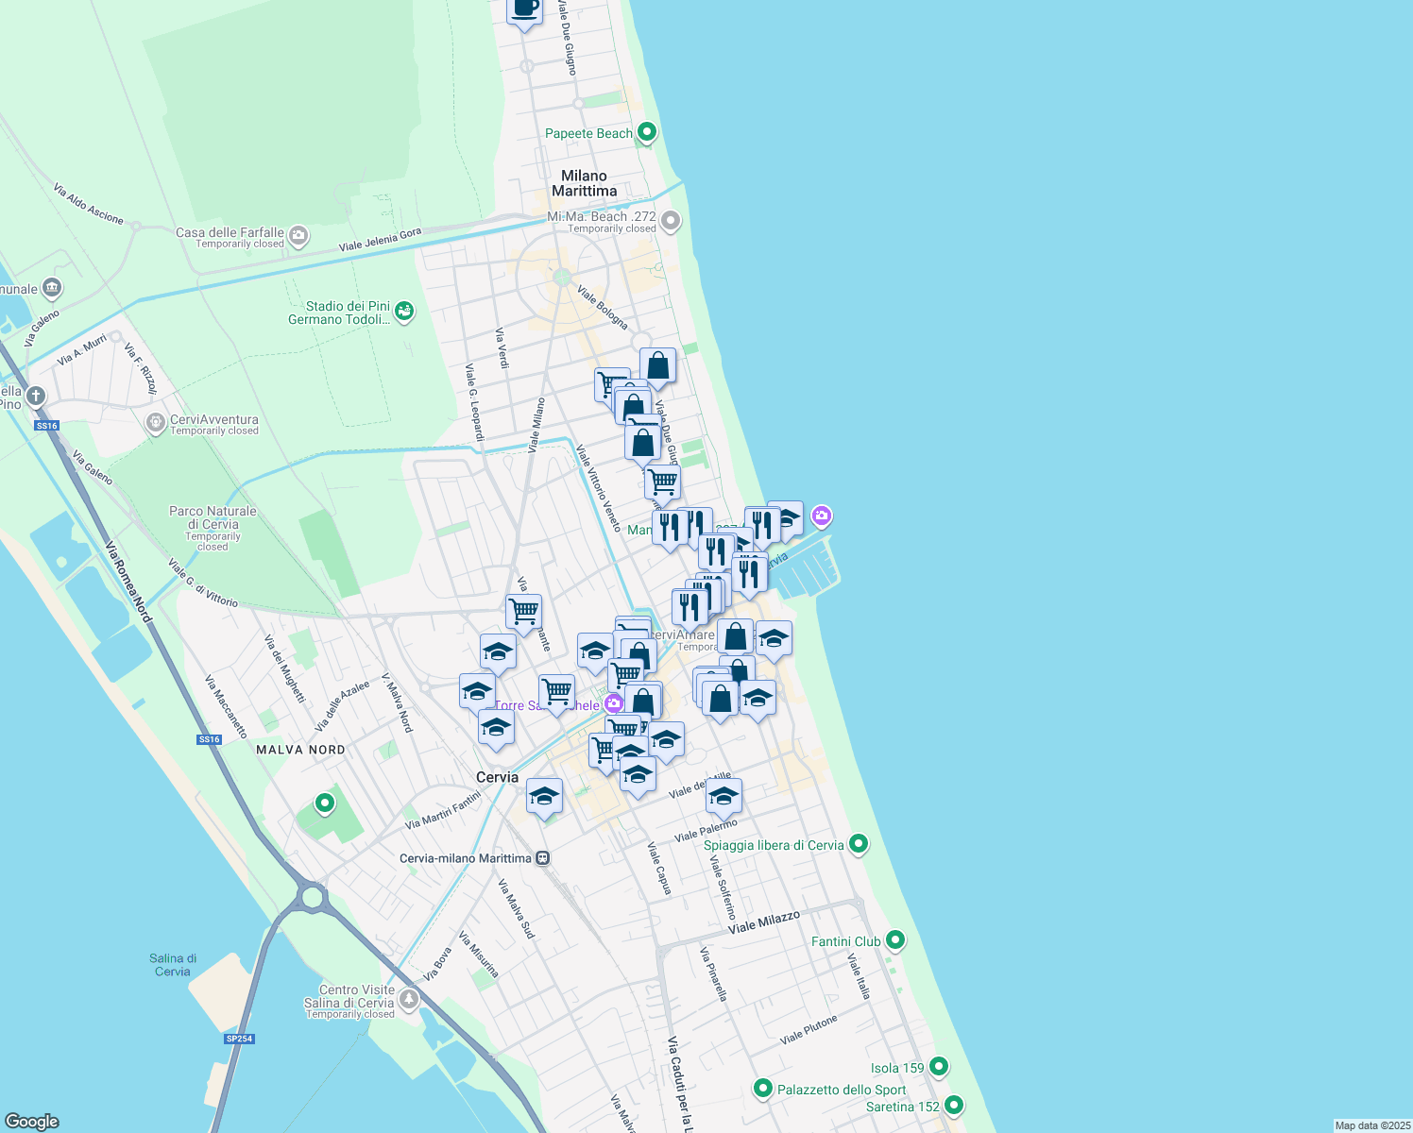Select the Papeete Beach marker

646,133
